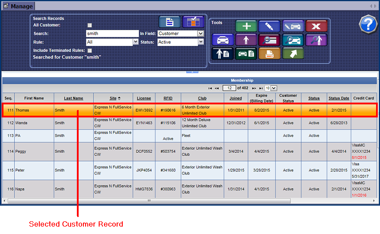
Task: Check the Include Terminated Rules box
Action: pyautogui.click(x=90, y=51)
